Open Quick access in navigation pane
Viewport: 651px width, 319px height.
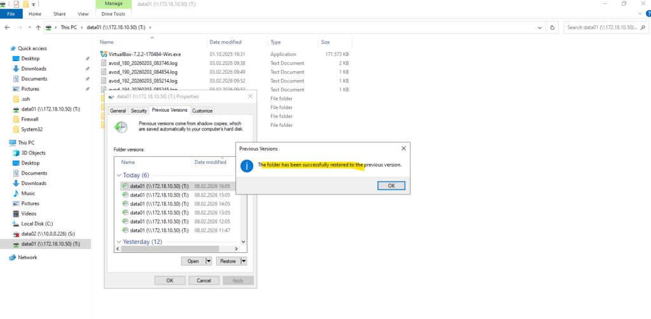coord(32,48)
